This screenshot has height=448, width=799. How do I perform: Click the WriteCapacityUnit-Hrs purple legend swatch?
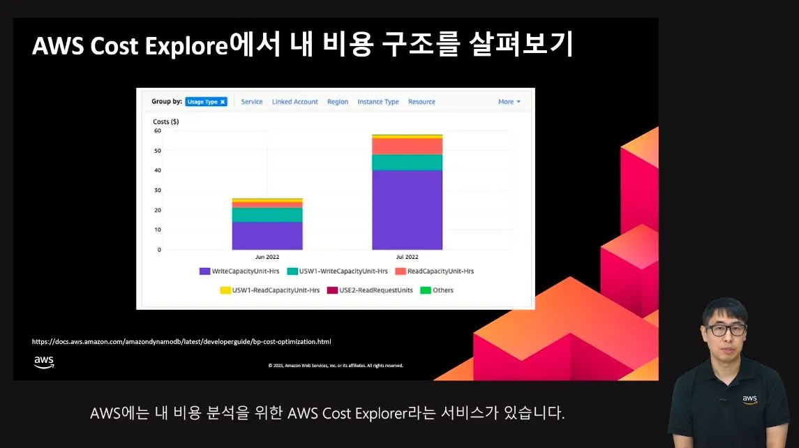tap(204, 271)
